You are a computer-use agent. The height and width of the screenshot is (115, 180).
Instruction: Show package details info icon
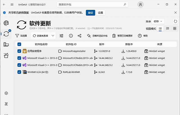71,36
